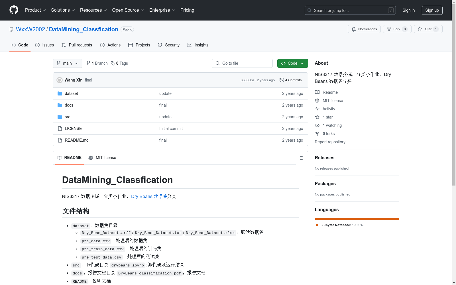
Task: Click the 'Initial commit' message
Action: (x=171, y=129)
